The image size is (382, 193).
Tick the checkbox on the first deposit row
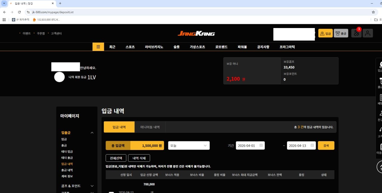[111, 192]
